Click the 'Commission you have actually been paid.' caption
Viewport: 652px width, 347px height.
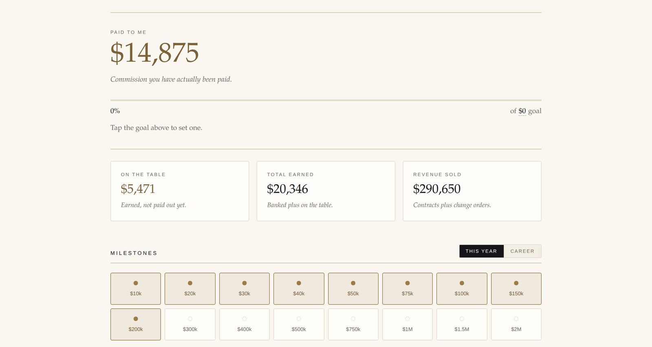[x=171, y=79]
